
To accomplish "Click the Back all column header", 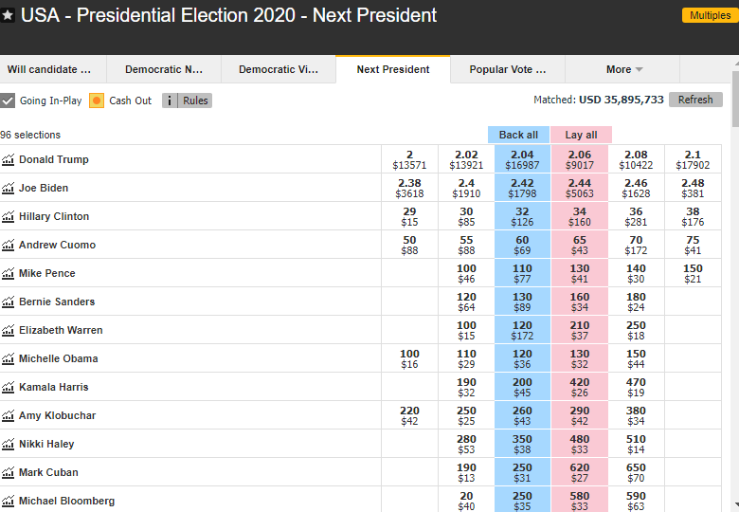I will coord(518,135).
